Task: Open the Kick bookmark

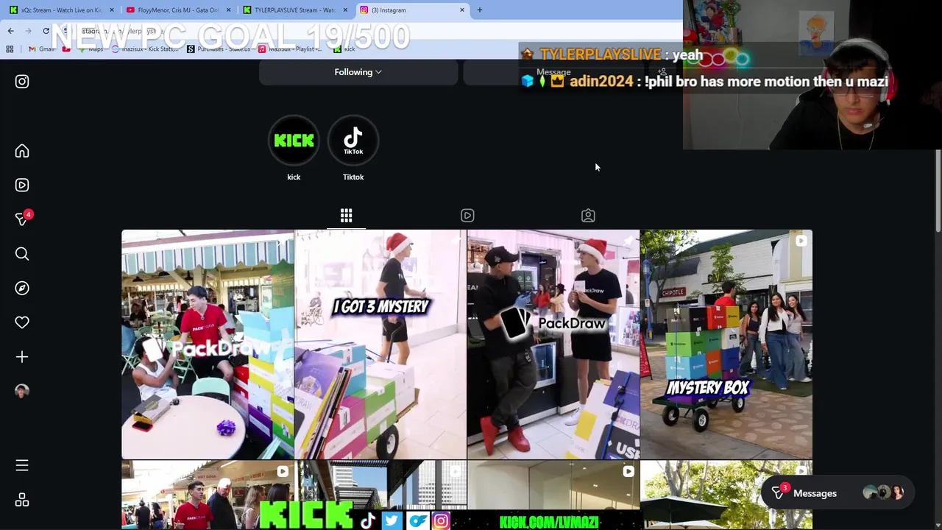Action: coord(344,49)
